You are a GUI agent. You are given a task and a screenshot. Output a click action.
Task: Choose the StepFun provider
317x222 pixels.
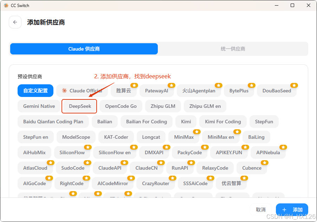point(264,122)
